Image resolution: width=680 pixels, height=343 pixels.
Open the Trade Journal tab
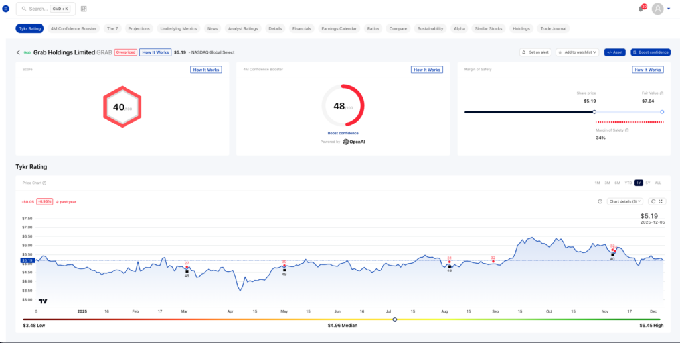point(553,28)
